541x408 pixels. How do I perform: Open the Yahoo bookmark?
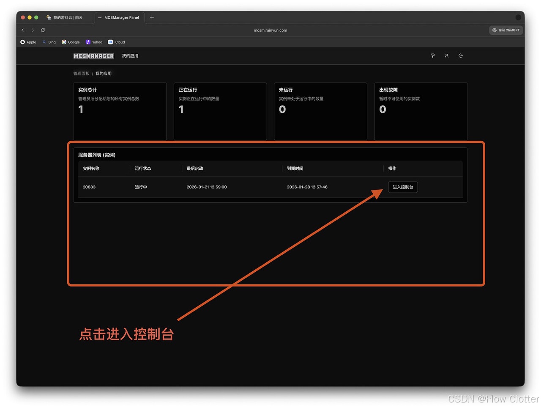[x=94, y=42]
